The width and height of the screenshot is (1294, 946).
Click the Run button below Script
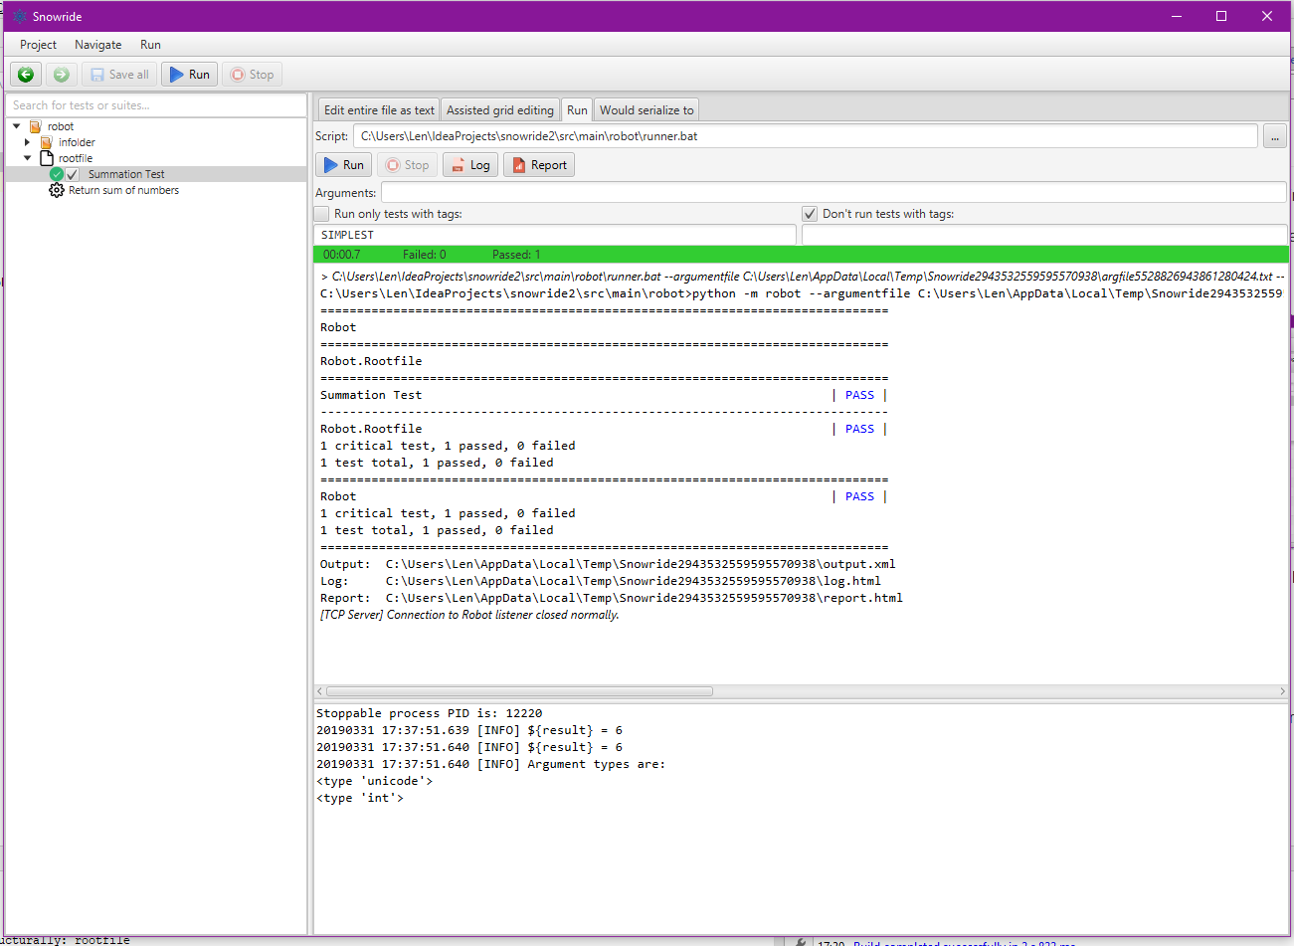click(x=344, y=165)
